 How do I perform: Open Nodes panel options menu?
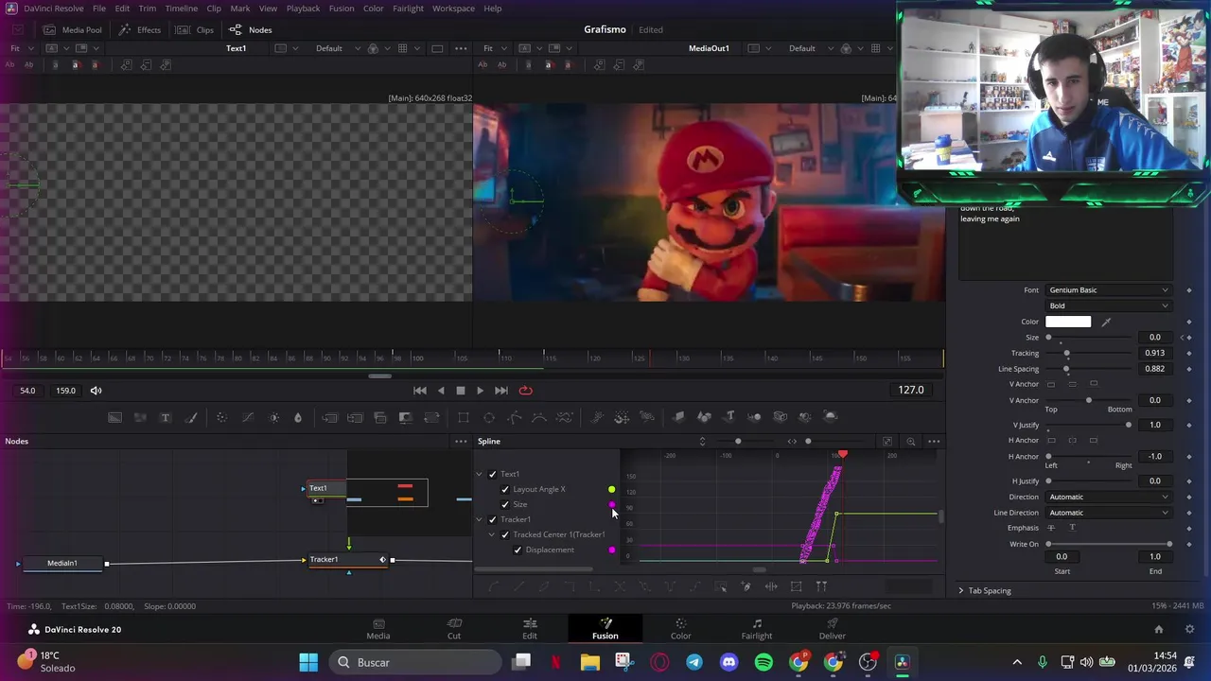pyautogui.click(x=461, y=442)
